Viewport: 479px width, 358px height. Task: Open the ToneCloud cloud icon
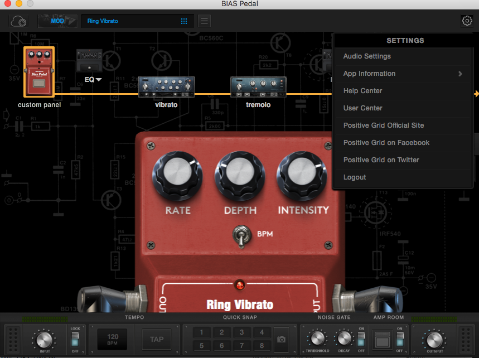tap(18, 21)
